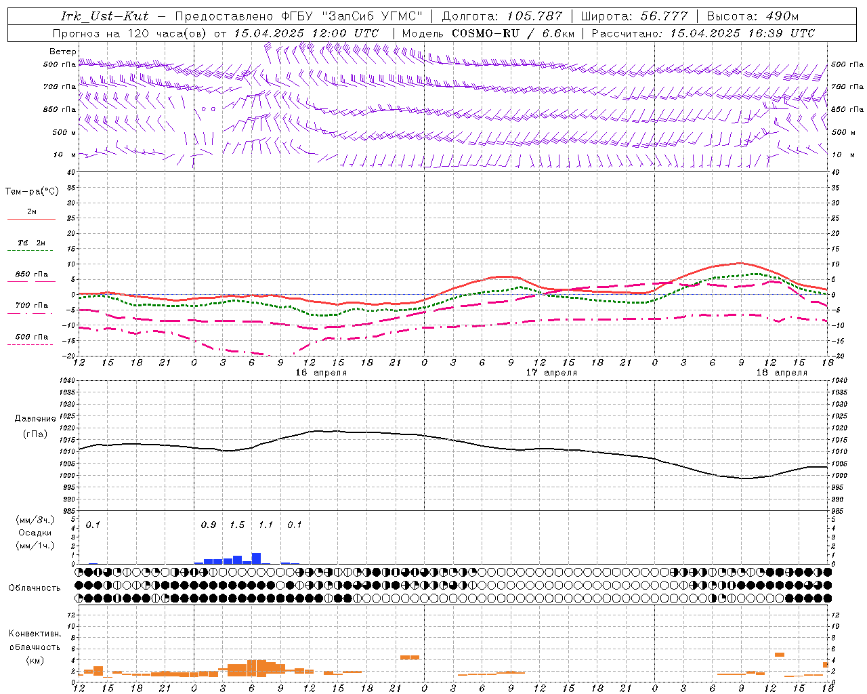This screenshot has height=694, width=867.
Task: Click the Давление pressure panel label
Action: click(35, 418)
